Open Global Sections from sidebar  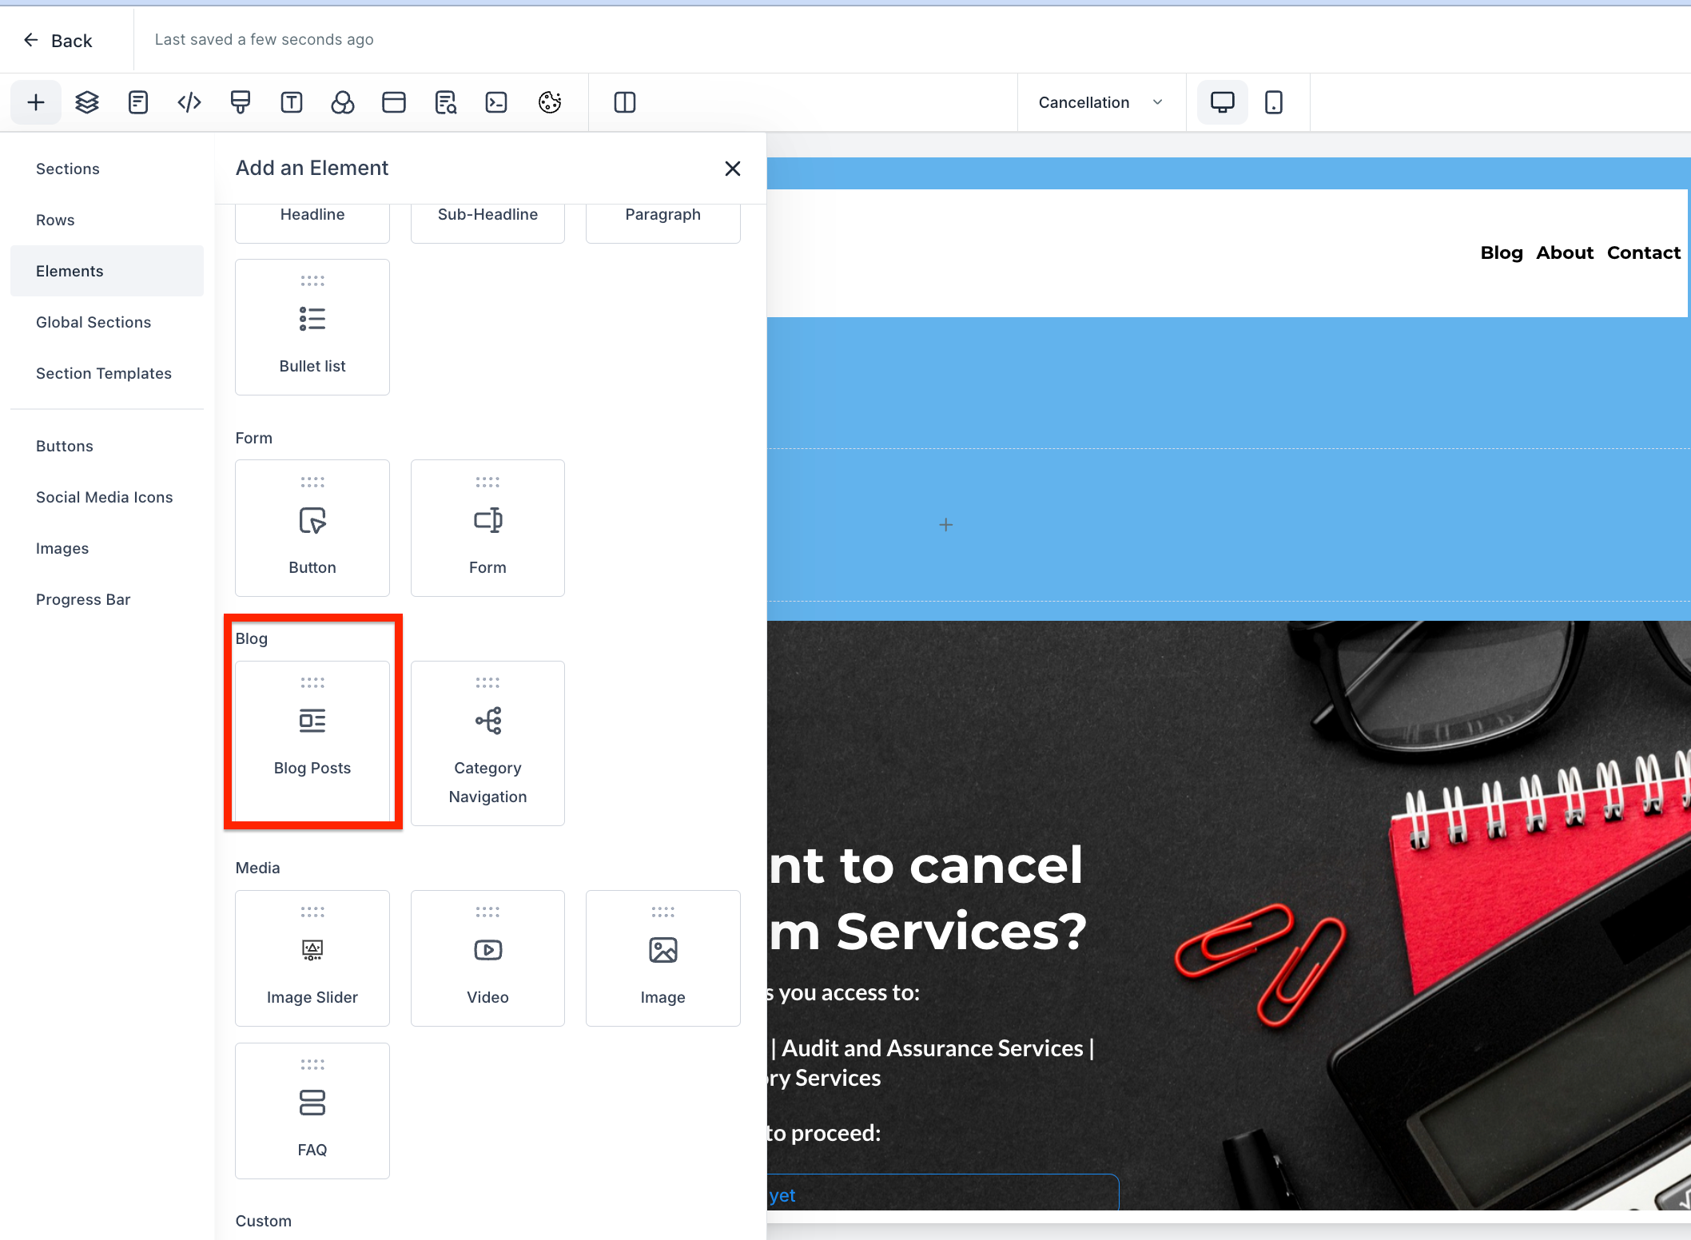click(x=94, y=321)
